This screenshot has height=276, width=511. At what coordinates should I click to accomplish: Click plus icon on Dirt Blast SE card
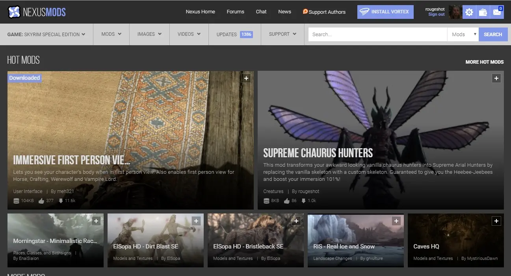[x=196, y=221]
